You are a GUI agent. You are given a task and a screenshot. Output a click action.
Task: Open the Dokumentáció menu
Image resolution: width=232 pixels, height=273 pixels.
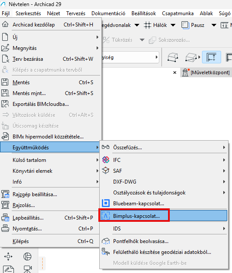click(x=108, y=13)
